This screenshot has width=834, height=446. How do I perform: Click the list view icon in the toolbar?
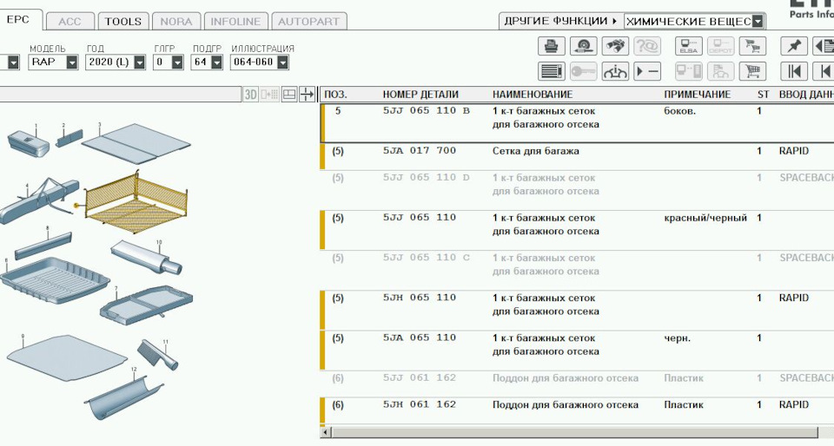pos(550,71)
